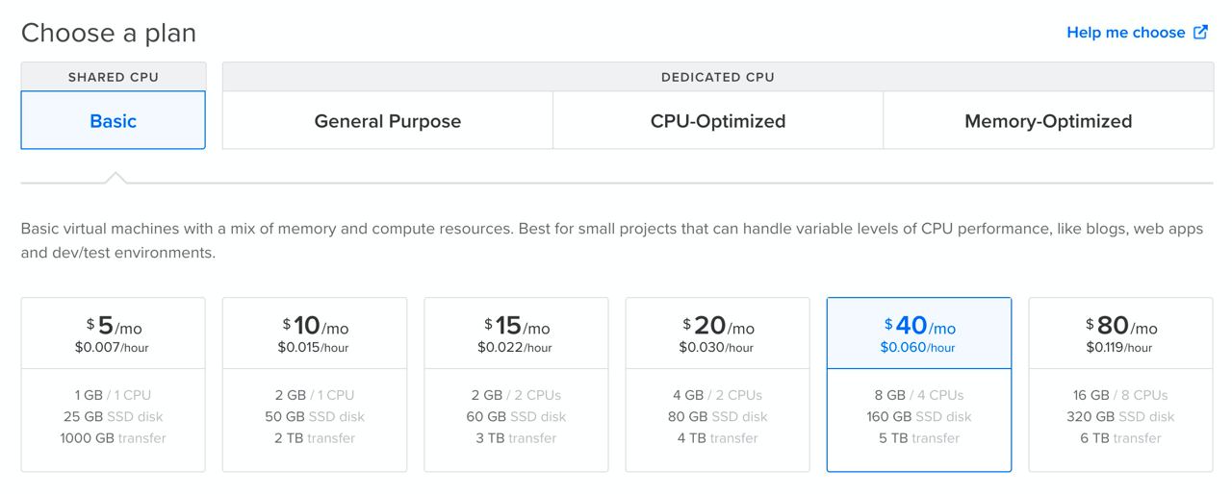Choose the $80/mo plan card
Image resolution: width=1232 pixels, height=494 pixels.
coord(1121,384)
